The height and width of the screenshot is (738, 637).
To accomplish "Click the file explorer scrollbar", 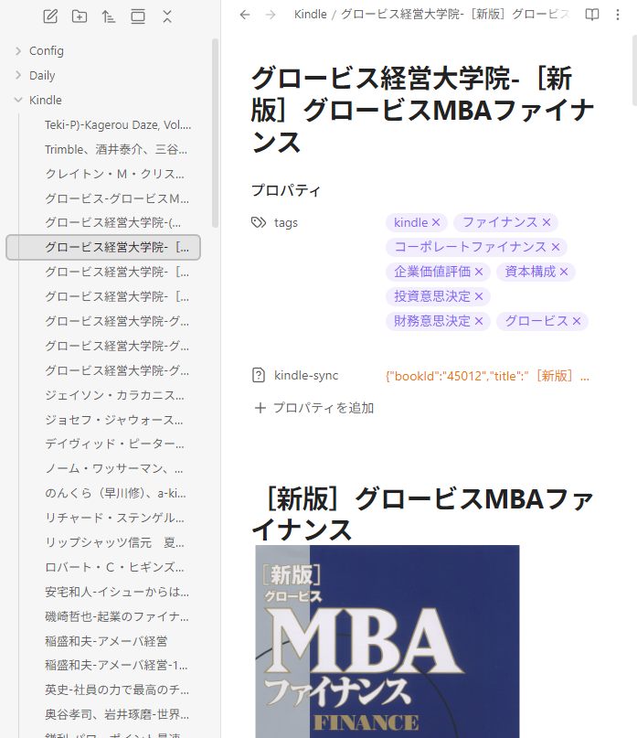I will [216, 134].
